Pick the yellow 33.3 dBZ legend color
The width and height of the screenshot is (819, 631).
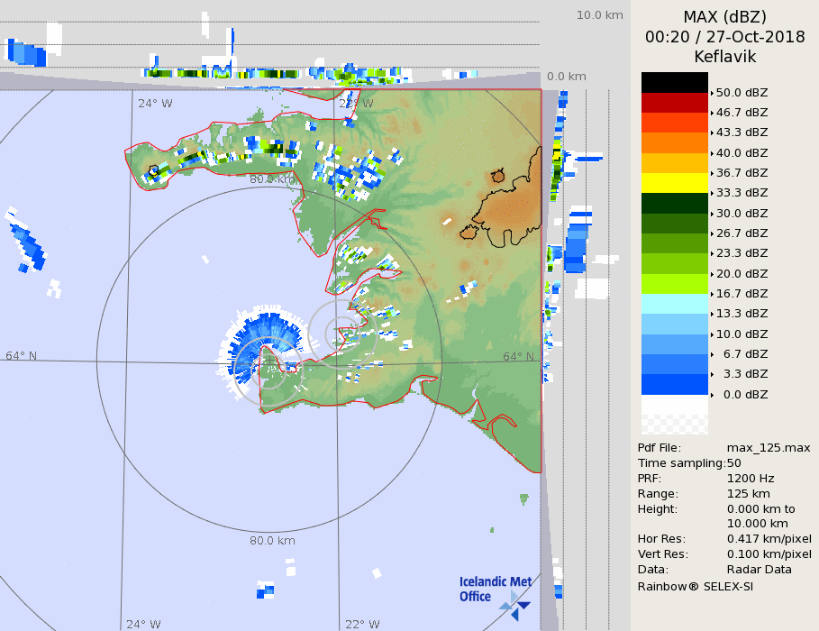(675, 183)
